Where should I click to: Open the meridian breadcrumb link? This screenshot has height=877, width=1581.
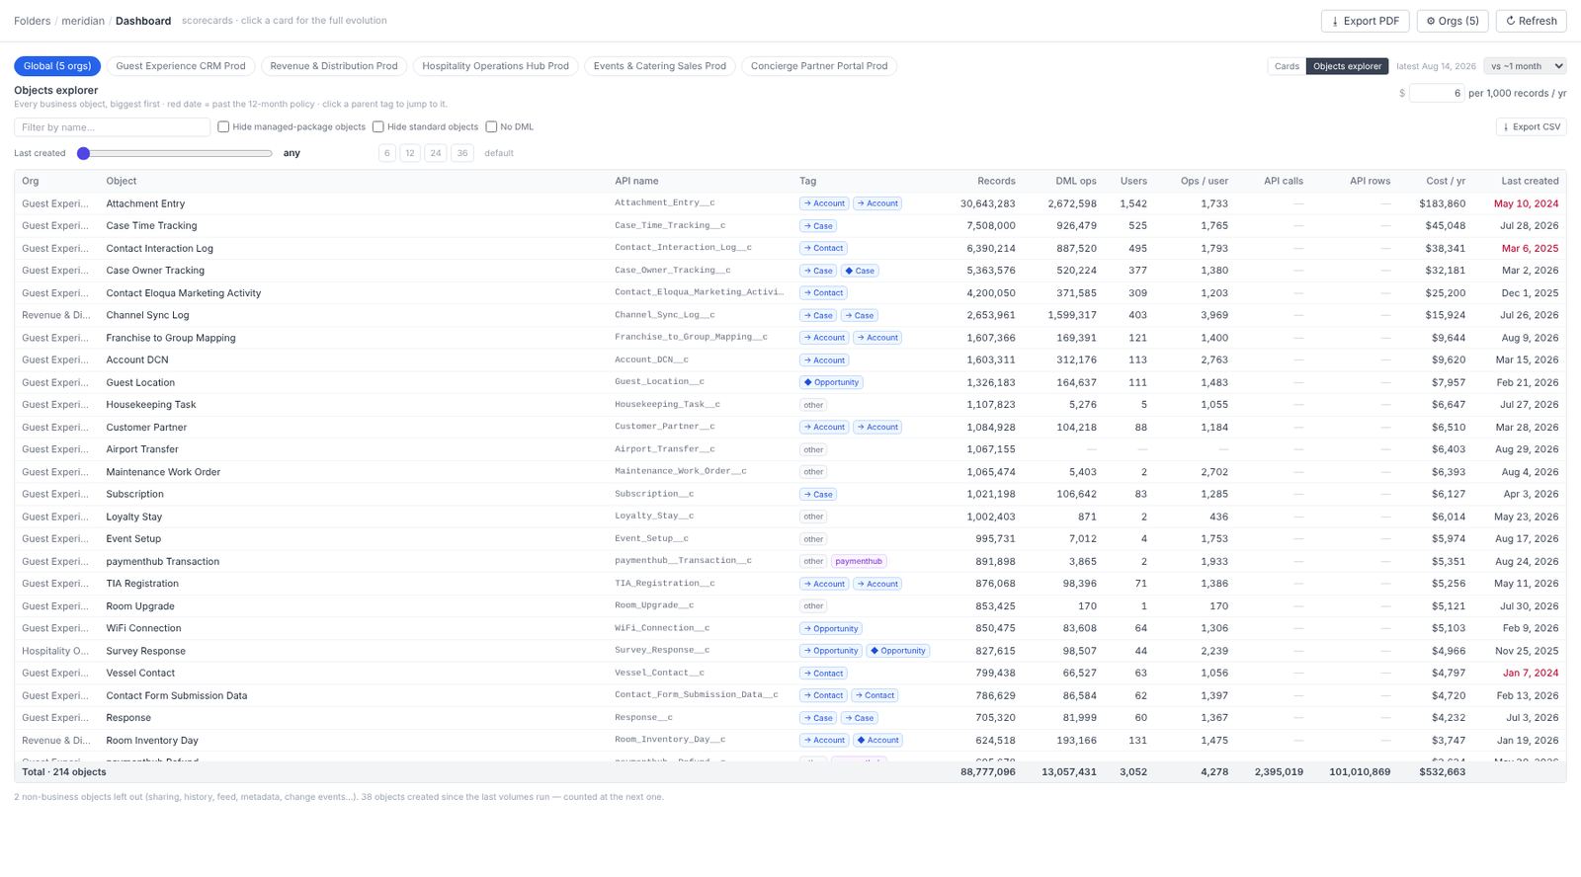(83, 21)
